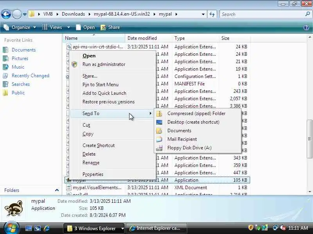Launch Internet Explorer from Quick Launch
313x234 pixels.
coord(47,228)
